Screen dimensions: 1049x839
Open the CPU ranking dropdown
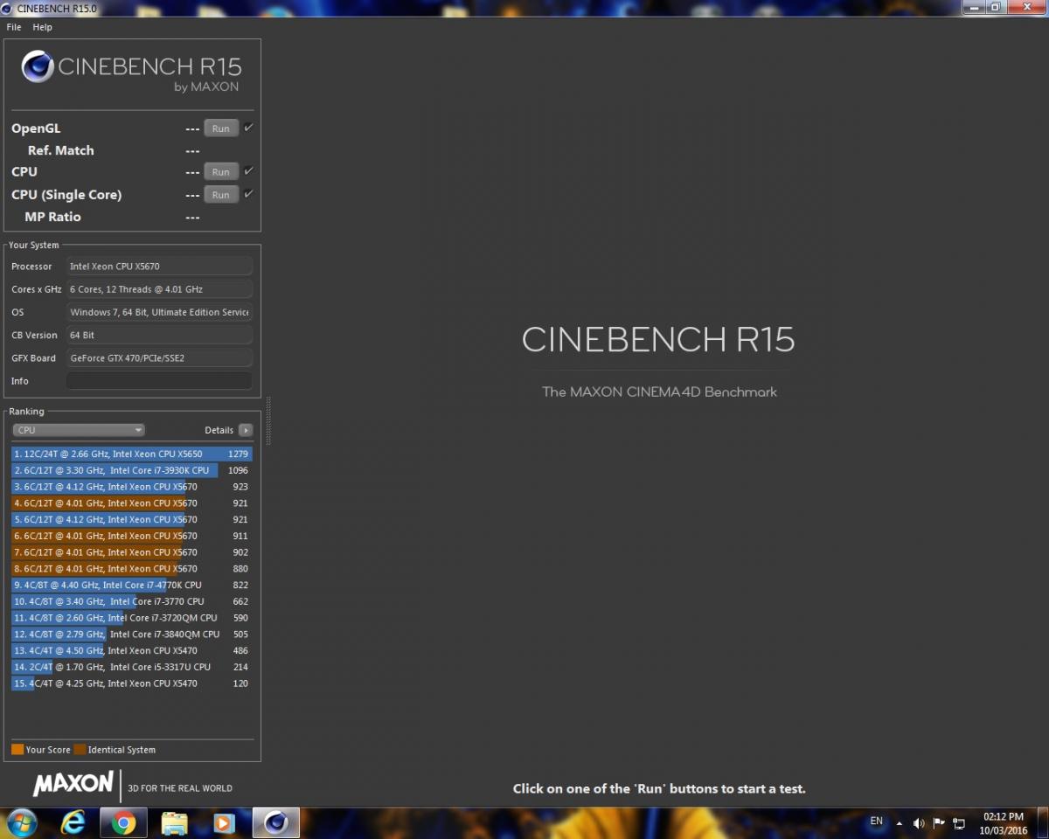[x=79, y=430]
